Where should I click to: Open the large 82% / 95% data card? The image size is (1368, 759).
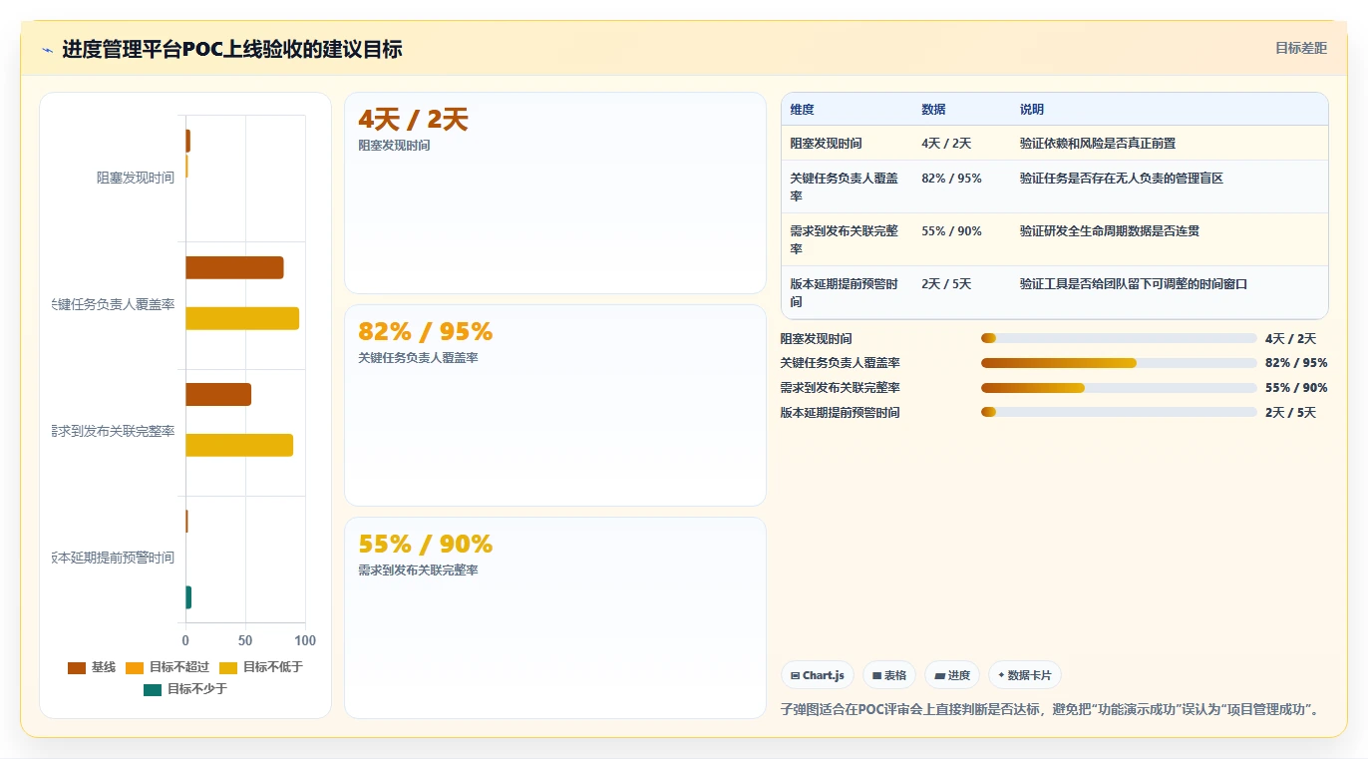point(555,406)
